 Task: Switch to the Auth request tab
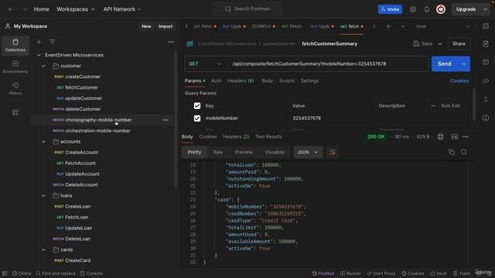click(216, 81)
